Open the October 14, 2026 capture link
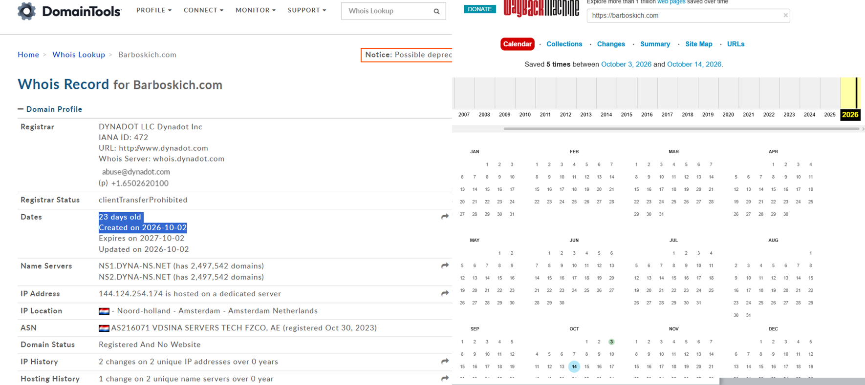 [695, 64]
